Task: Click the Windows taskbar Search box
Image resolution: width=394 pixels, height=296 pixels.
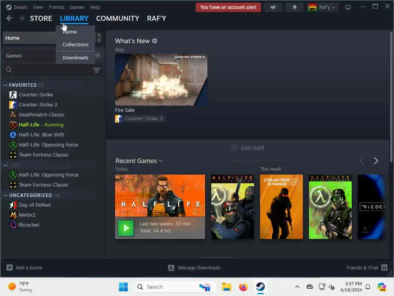Action: [x=175, y=287]
